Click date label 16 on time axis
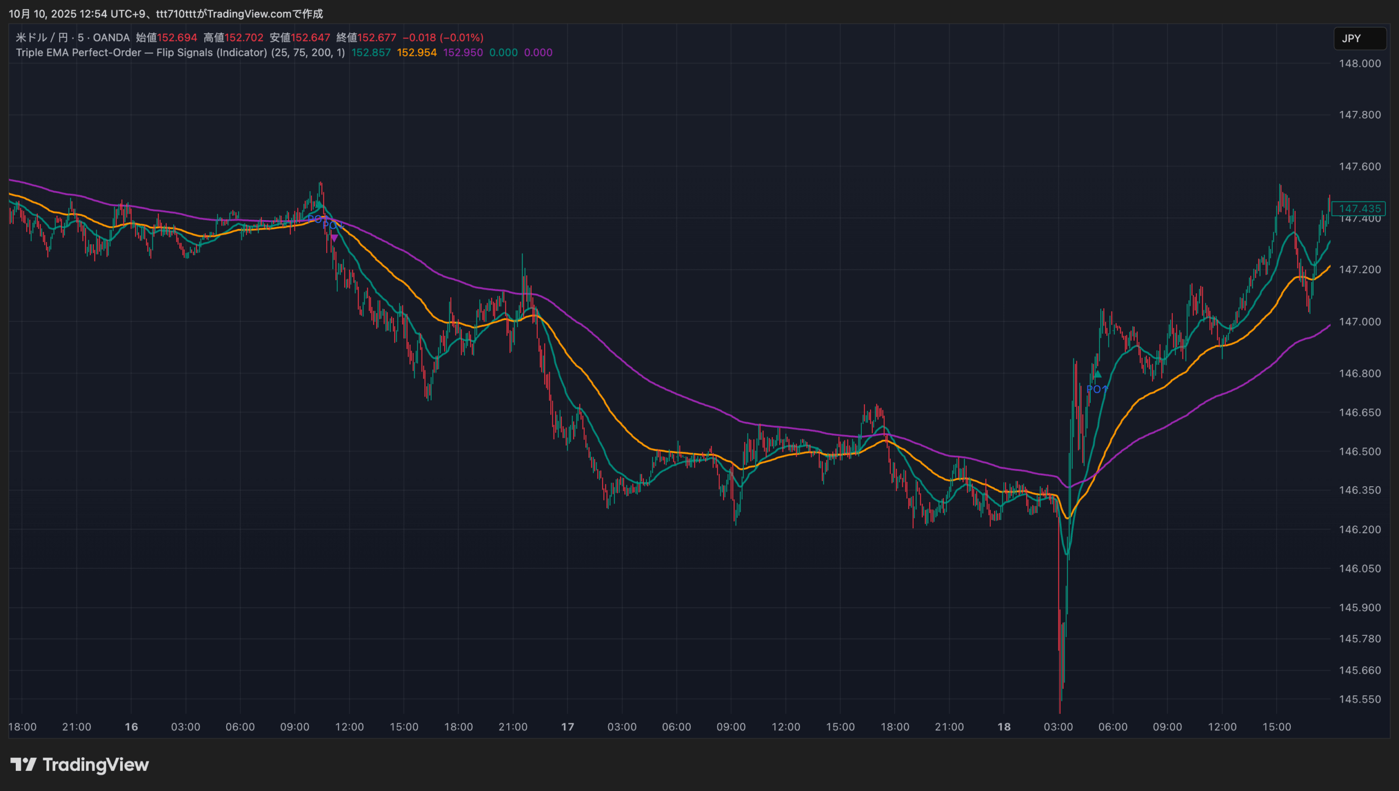Image resolution: width=1399 pixels, height=791 pixels. pyautogui.click(x=131, y=727)
